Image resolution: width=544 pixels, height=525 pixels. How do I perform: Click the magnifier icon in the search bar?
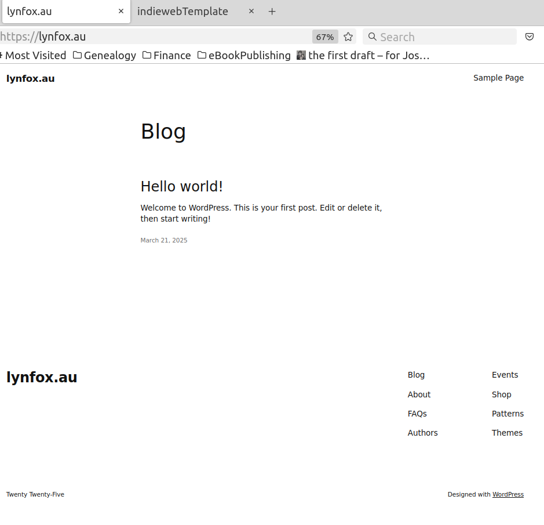(372, 37)
